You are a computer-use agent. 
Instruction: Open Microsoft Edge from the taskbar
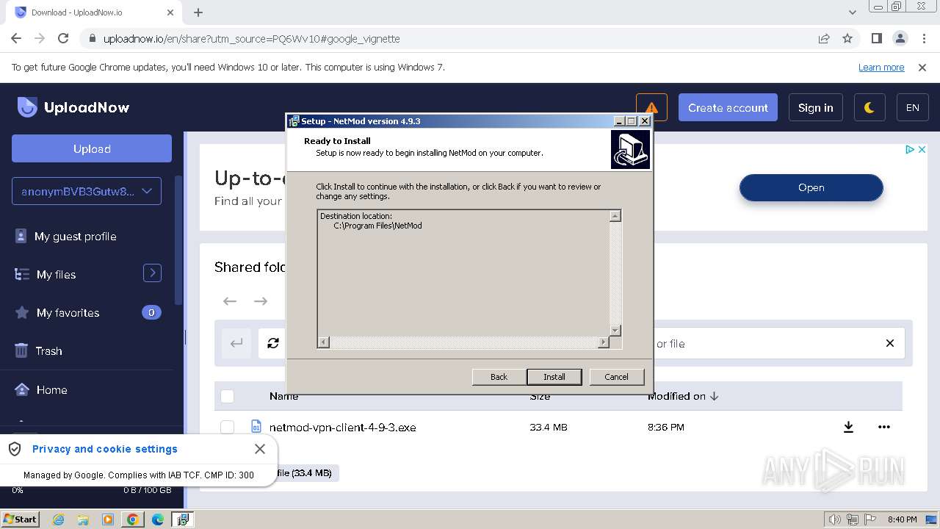pyautogui.click(x=158, y=519)
